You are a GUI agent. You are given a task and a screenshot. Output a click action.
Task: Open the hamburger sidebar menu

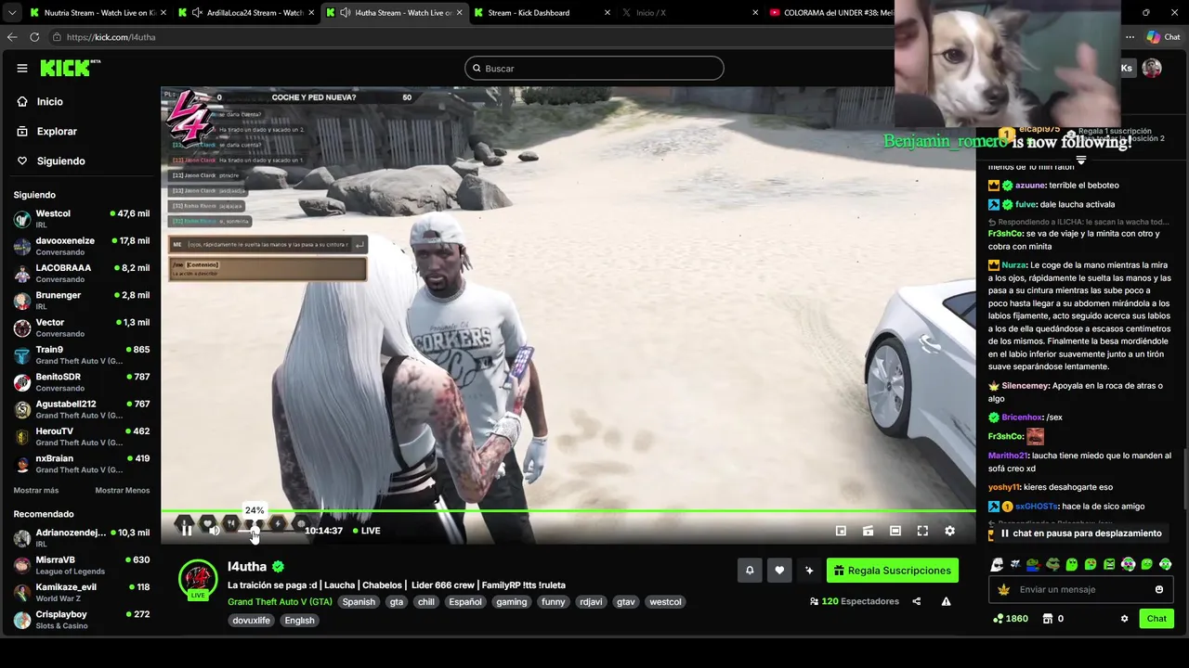22,68
